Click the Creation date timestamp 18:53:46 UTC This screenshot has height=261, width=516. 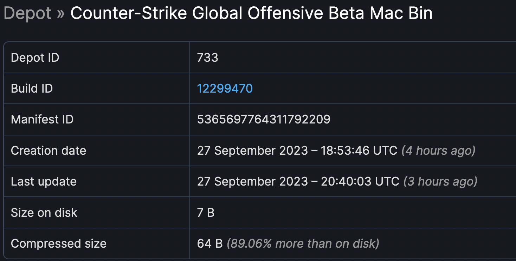coord(359,150)
